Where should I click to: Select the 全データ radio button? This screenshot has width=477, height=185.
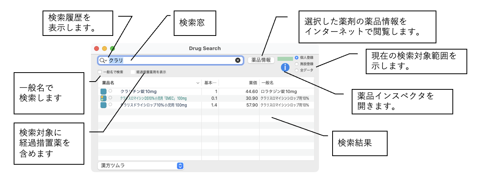click(x=297, y=70)
